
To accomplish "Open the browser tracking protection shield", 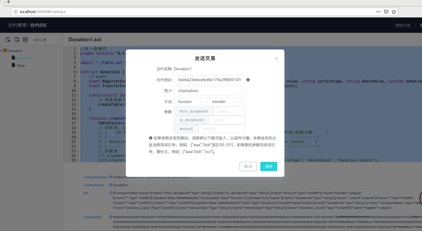I will point(386,12).
